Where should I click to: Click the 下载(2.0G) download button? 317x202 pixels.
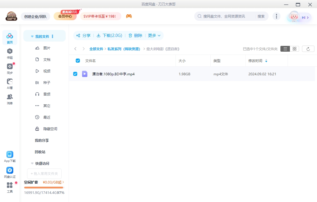tap(109, 35)
